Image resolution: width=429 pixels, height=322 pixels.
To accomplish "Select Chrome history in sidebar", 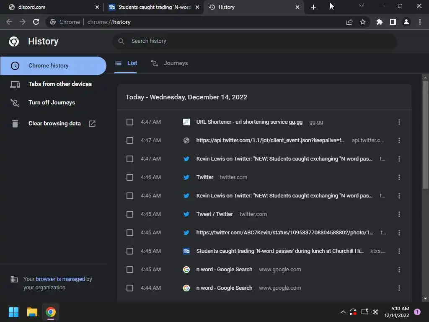I will [x=53, y=66].
